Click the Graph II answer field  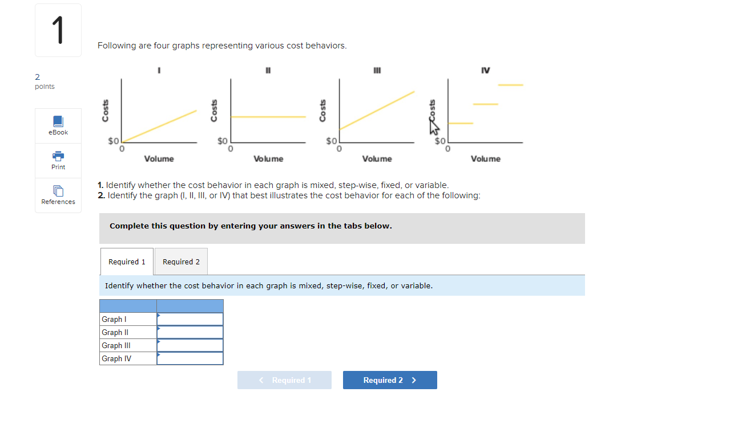click(x=189, y=332)
